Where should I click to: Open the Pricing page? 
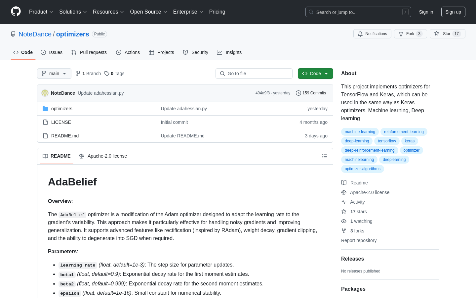click(x=217, y=12)
